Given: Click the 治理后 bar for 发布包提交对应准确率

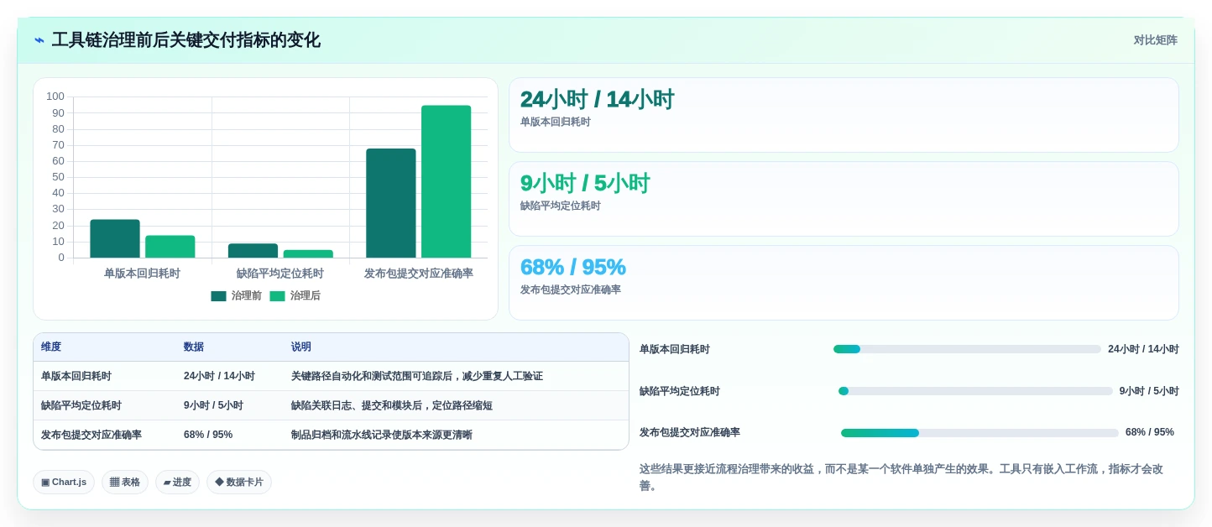Looking at the screenshot, I should [x=447, y=181].
